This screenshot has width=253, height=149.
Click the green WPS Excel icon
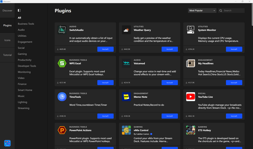coord(62,63)
